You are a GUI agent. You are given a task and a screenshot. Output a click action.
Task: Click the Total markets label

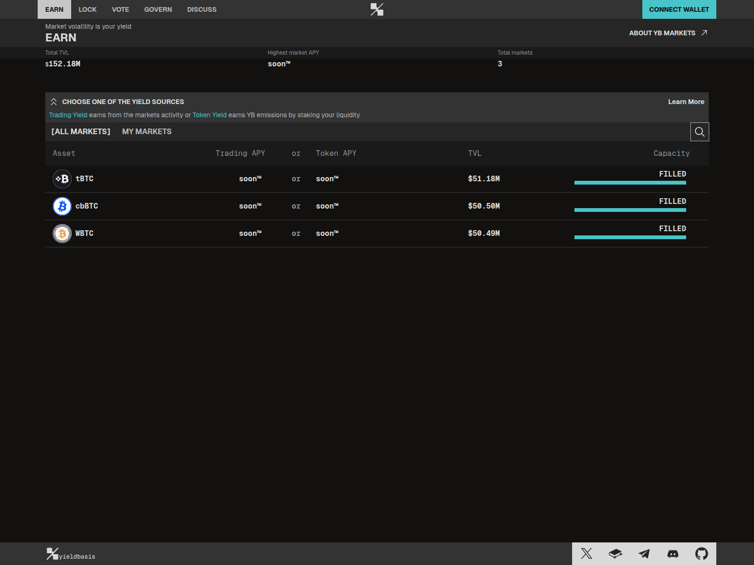[515, 53]
